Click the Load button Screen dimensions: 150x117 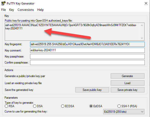(x=127, y=83)
